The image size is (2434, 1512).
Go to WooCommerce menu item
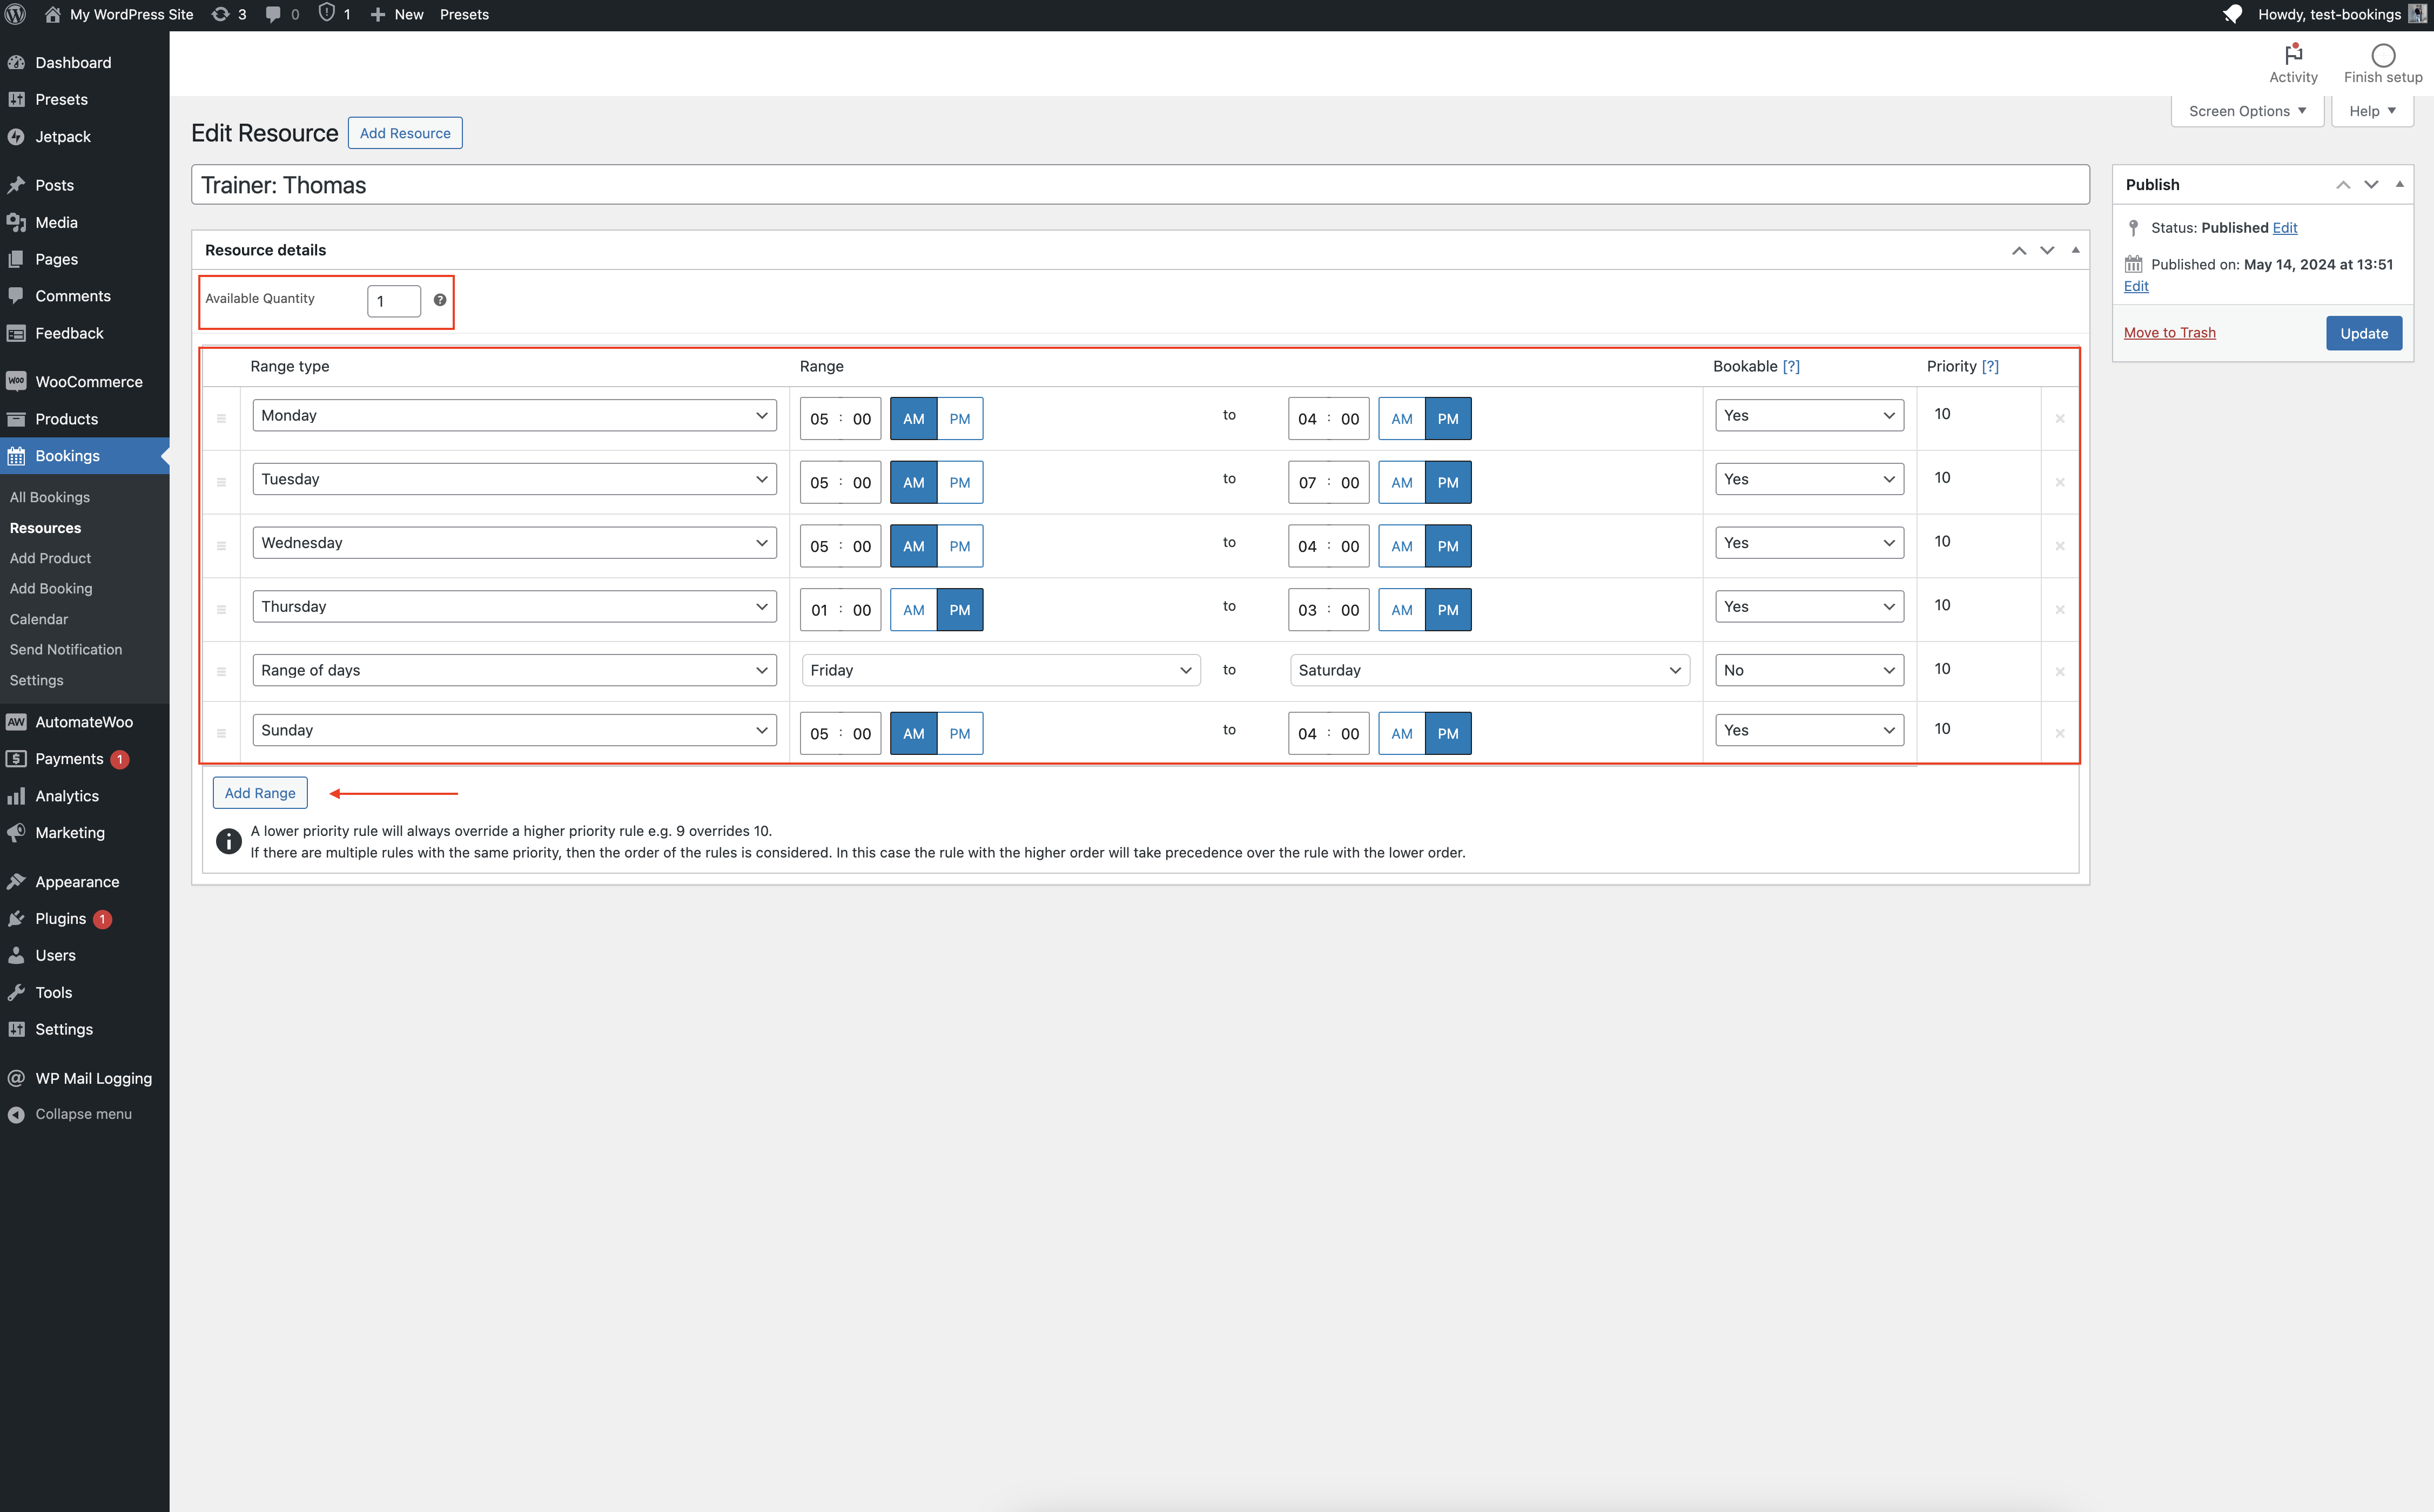[x=88, y=382]
